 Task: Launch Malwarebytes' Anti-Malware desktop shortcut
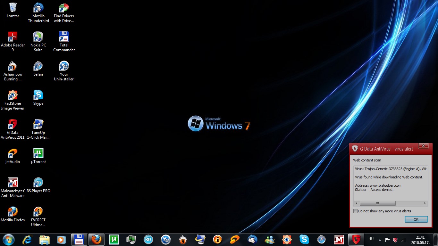point(13,187)
